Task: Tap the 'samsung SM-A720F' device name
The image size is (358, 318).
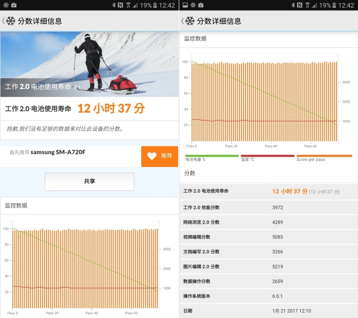Action: [x=58, y=152]
